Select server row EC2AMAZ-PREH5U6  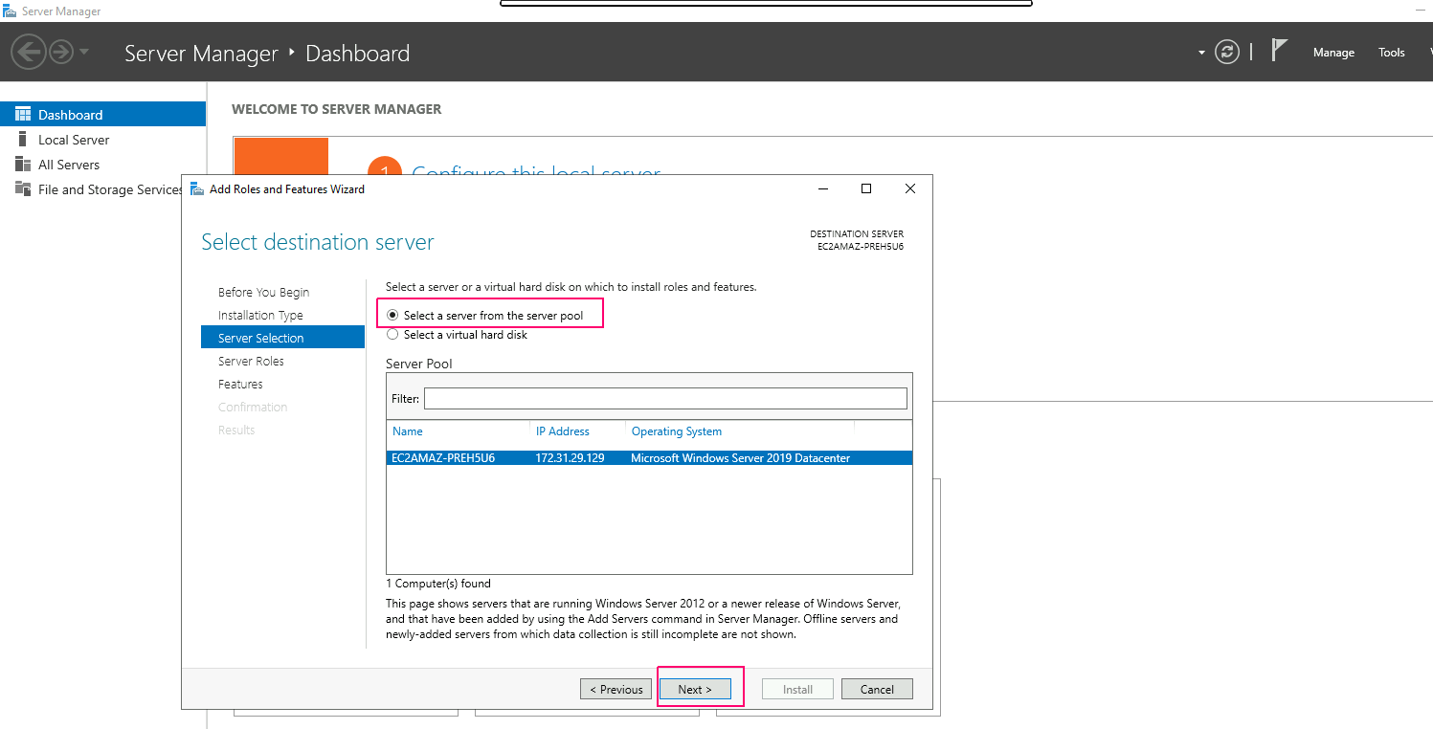pyautogui.click(x=649, y=458)
